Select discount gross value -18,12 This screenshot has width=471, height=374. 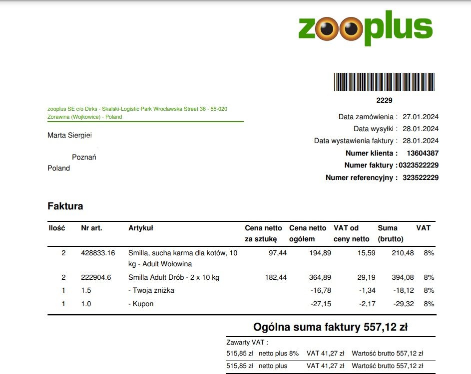coord(404,290)
